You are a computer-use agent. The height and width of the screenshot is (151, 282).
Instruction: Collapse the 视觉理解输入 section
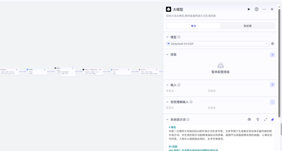(x=167, y=102)
